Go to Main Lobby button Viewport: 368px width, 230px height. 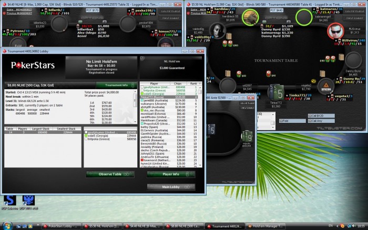click(171, 187)
